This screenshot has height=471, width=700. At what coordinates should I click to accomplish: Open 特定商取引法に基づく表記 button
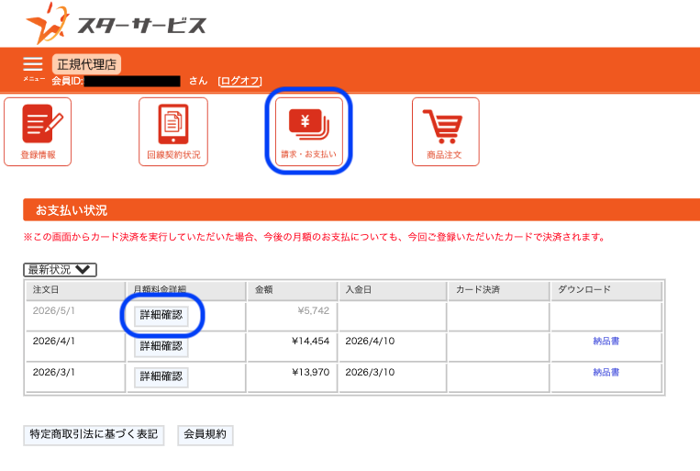pos(94,434)
